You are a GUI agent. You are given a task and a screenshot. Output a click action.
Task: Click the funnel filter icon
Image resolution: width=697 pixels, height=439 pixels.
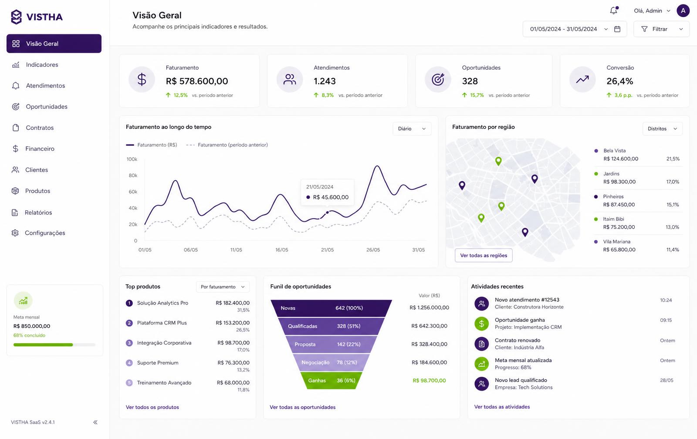pos(644,29)
